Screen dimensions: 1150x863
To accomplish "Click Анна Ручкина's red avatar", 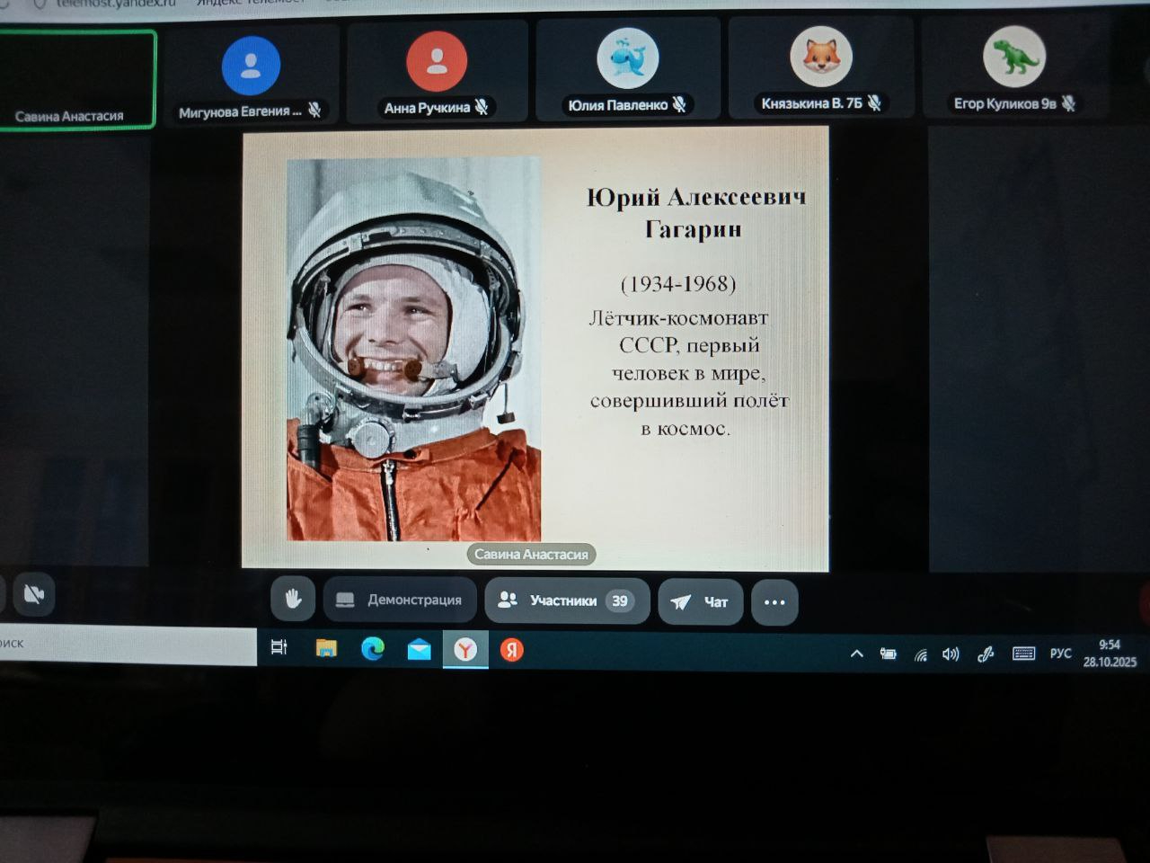I will (x=437, y=61).
